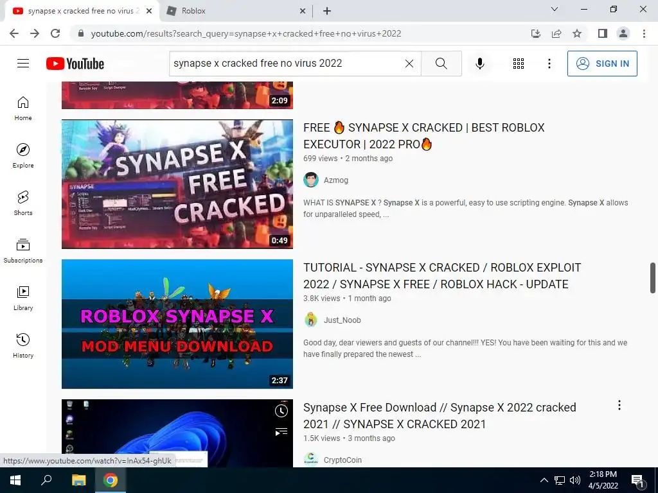Screen dimensions: 658x493
Task: Open CryptoCoin channel name
Action: (x=342, y=460)
